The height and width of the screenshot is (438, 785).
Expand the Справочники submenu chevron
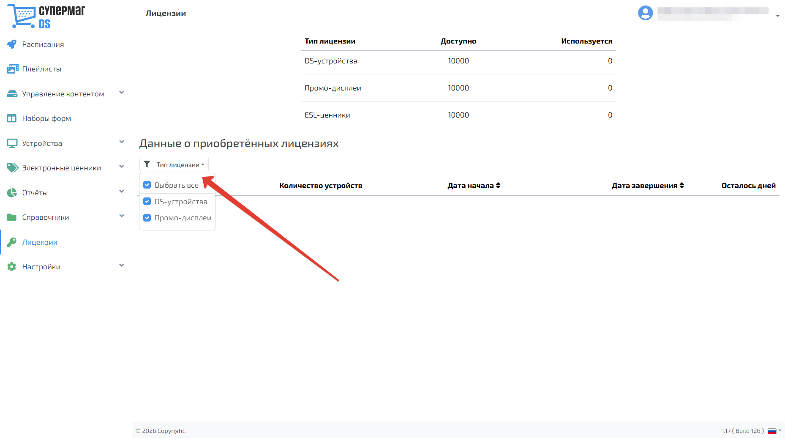[x=122, y=216]
